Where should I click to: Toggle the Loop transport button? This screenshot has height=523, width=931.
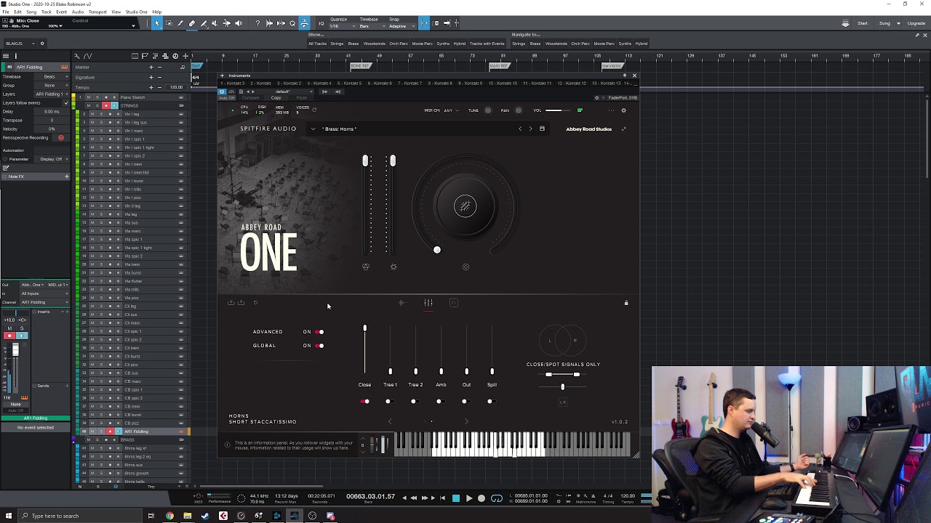pos(497,498)
